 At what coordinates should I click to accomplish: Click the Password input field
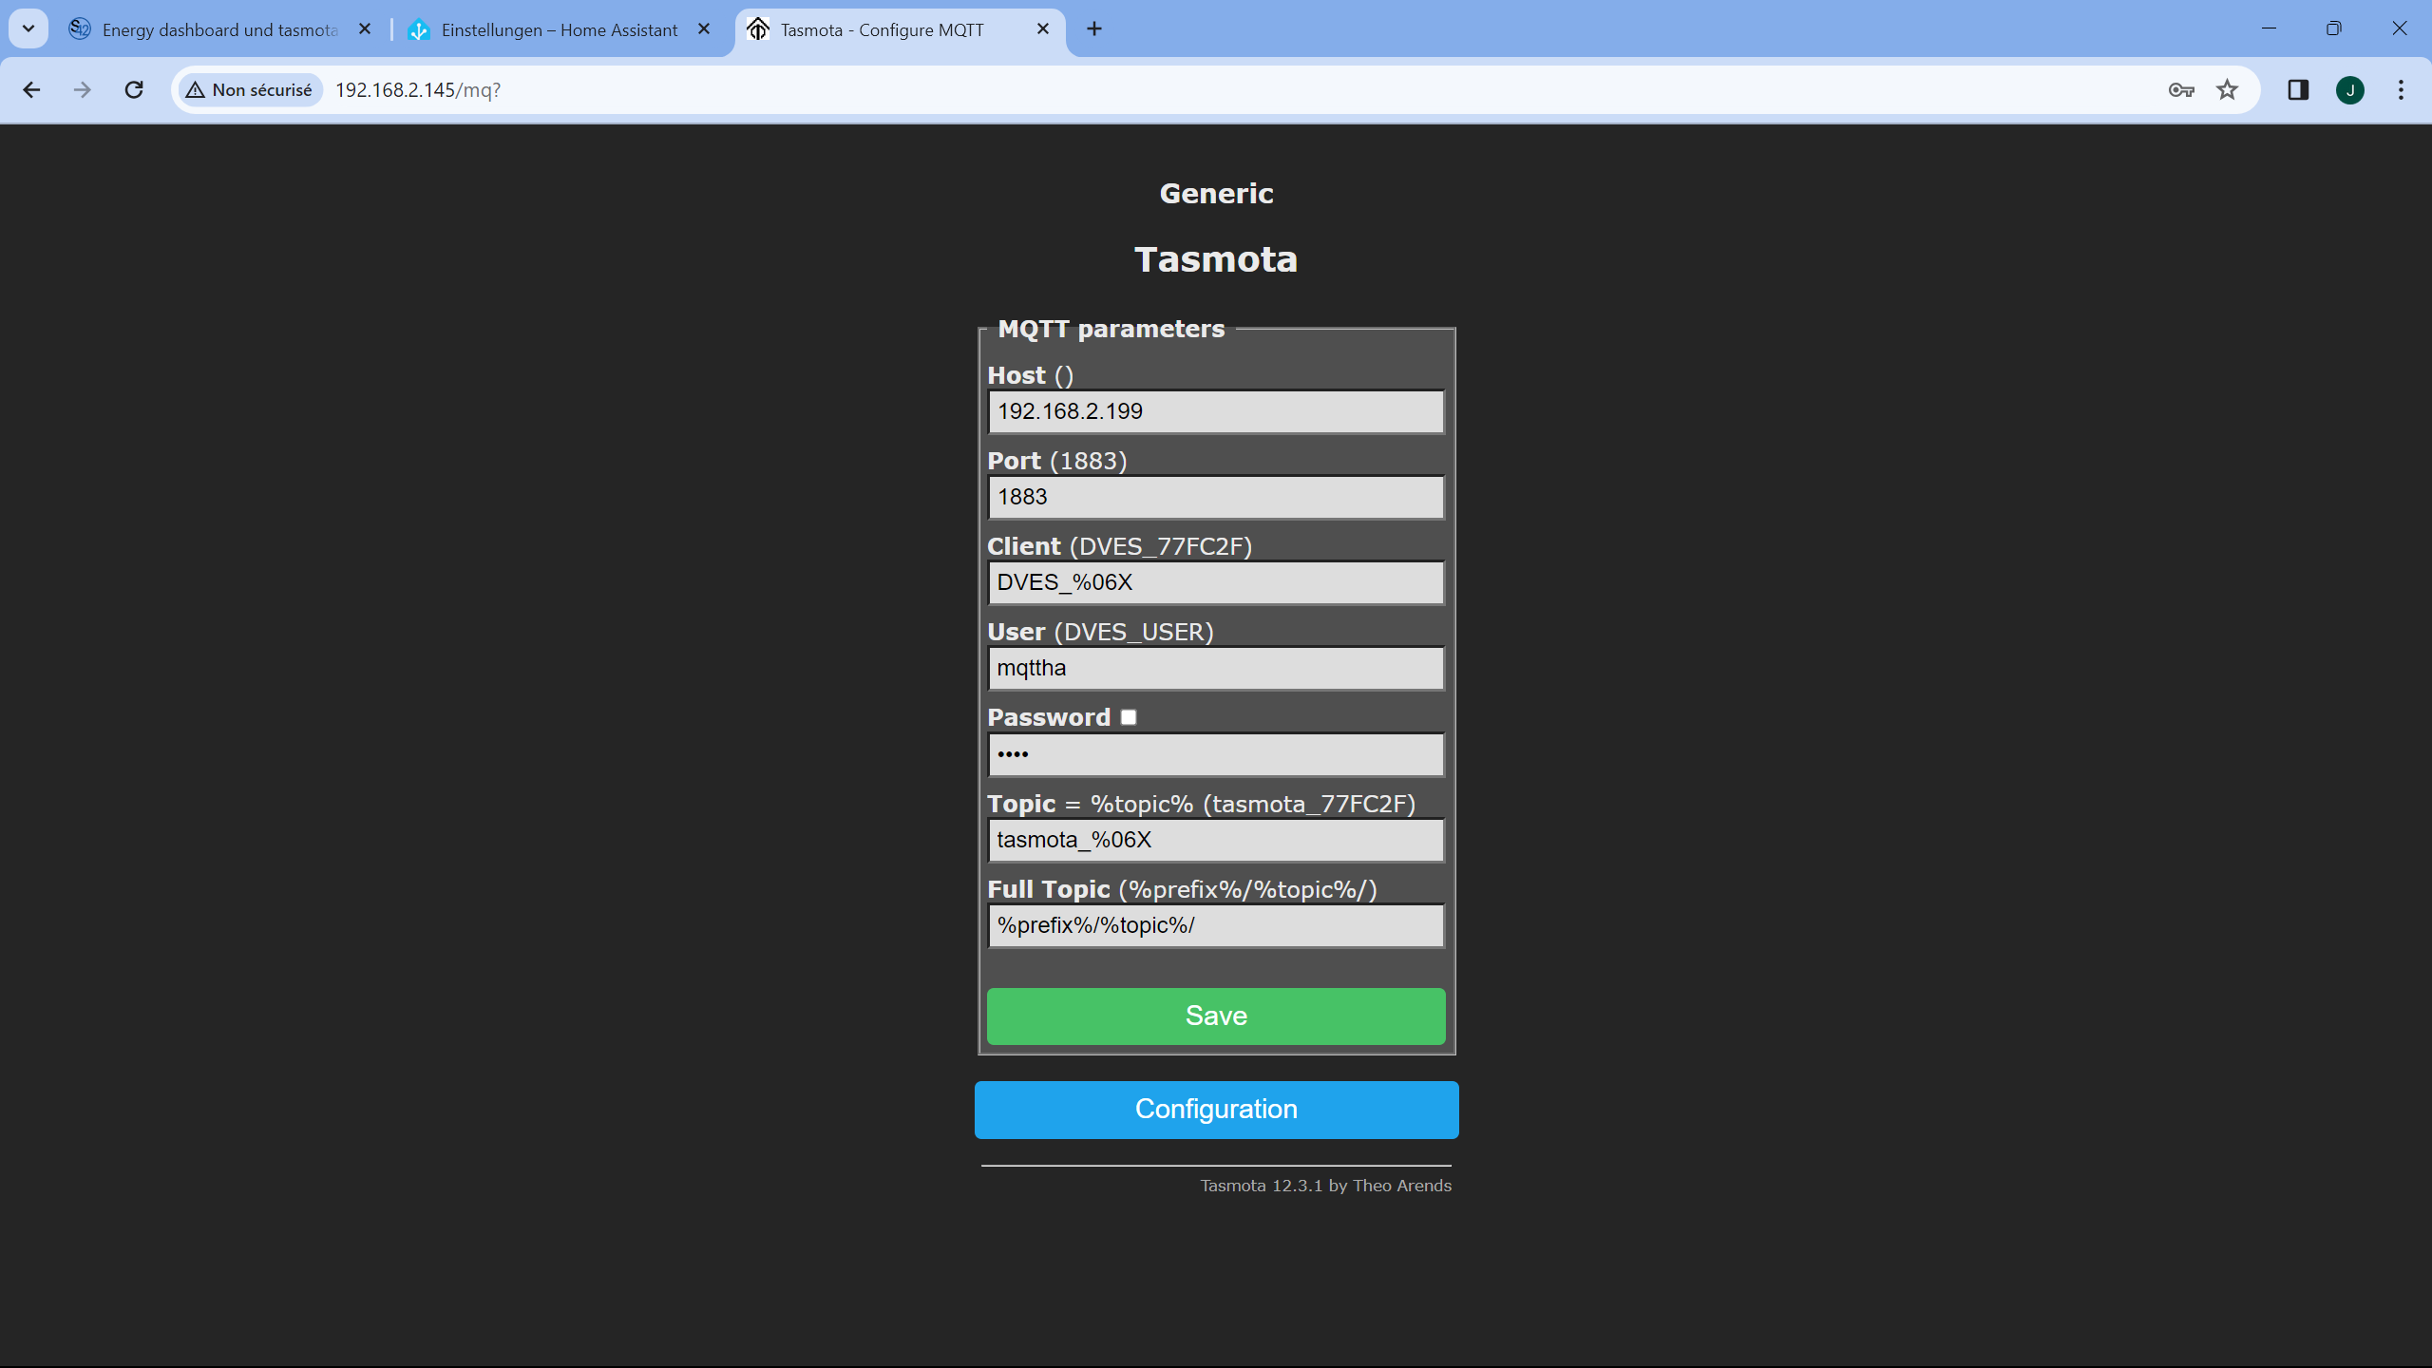[1216, 754]
